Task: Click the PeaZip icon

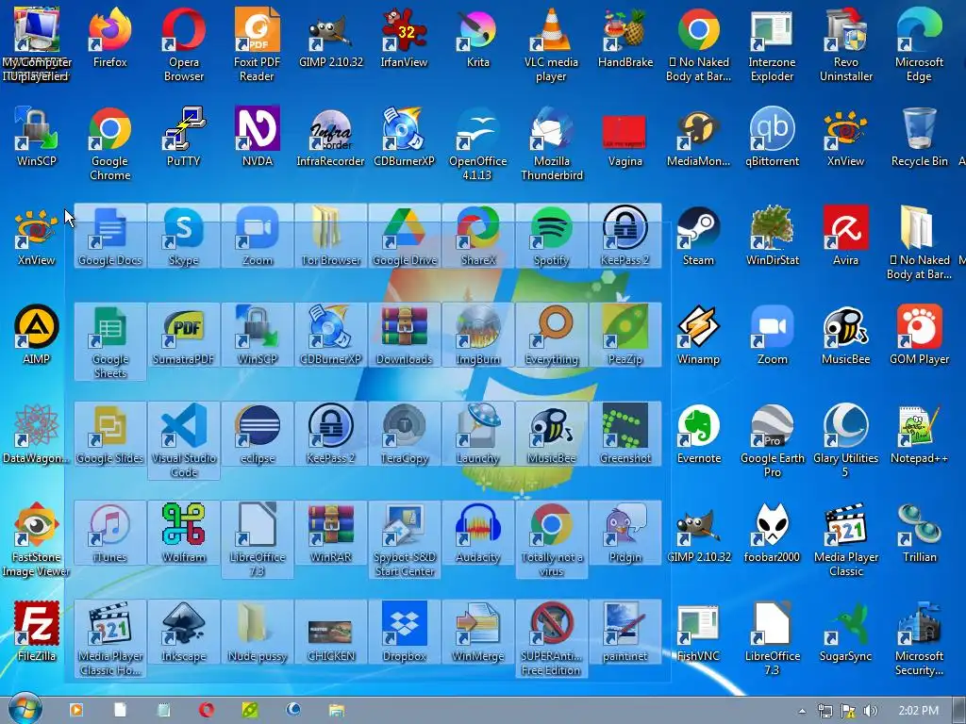Action: coord(625,335)
